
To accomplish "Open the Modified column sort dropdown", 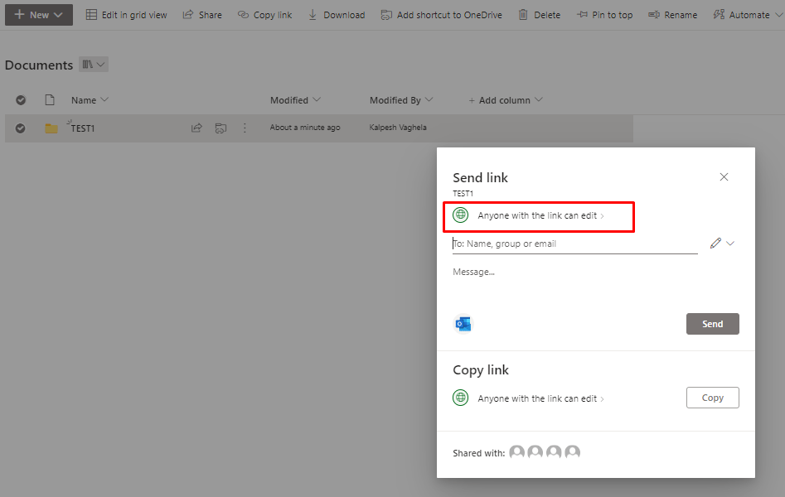I will click(315, 99).
